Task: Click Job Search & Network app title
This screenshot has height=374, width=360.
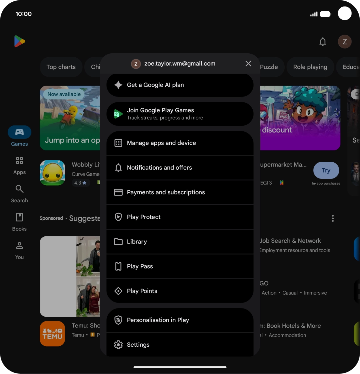Action: coord(291,241)
